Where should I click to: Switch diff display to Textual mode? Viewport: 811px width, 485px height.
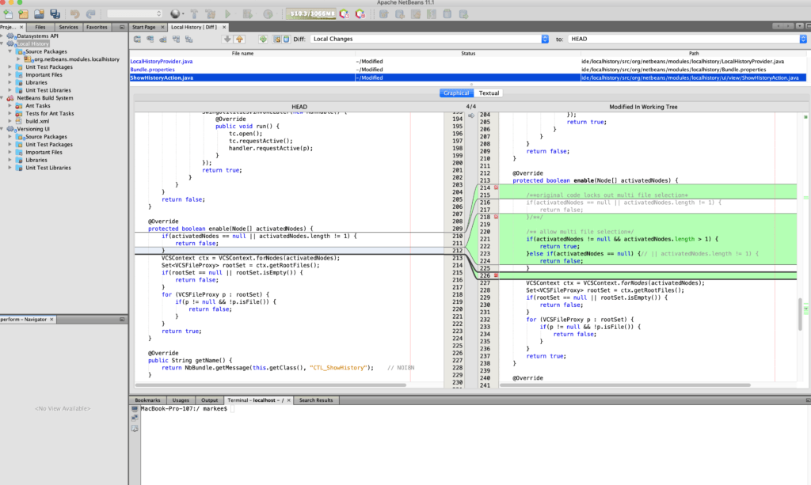tap(488, 93)
